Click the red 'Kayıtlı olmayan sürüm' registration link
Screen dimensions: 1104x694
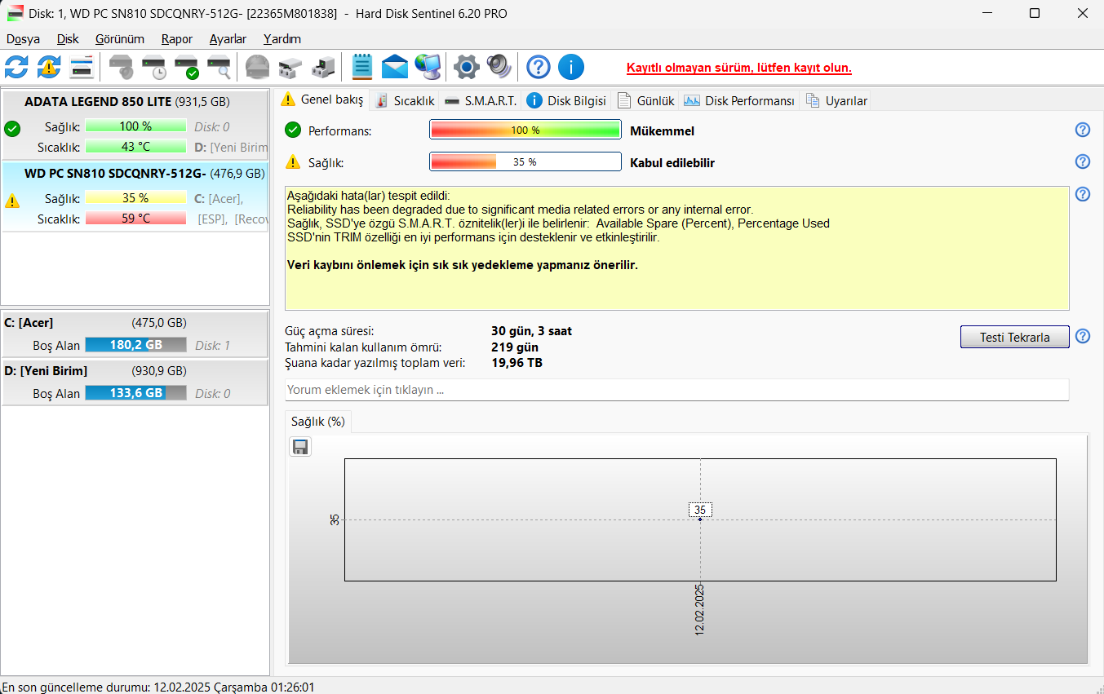click(x=739, y=68)
